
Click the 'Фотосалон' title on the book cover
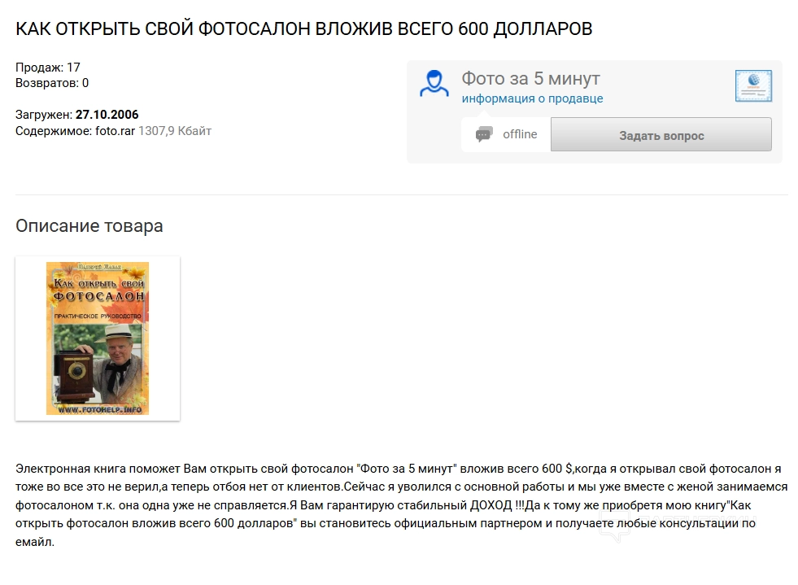(x=98, y=296)
